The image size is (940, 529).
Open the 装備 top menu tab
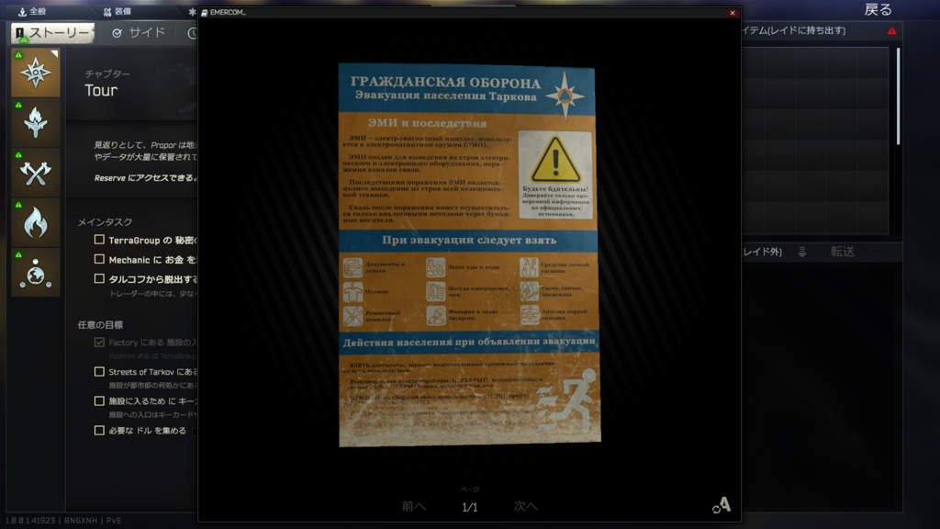point(116,12)
